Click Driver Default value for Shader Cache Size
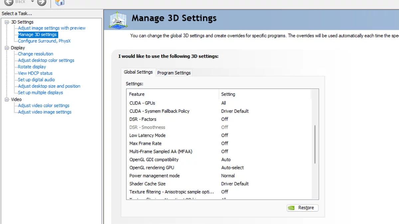 pyautogui.click(x=235, y=184)
